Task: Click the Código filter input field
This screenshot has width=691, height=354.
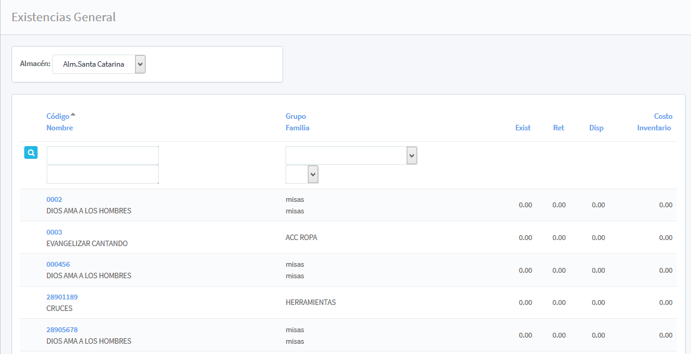Action: click(102, 155)
